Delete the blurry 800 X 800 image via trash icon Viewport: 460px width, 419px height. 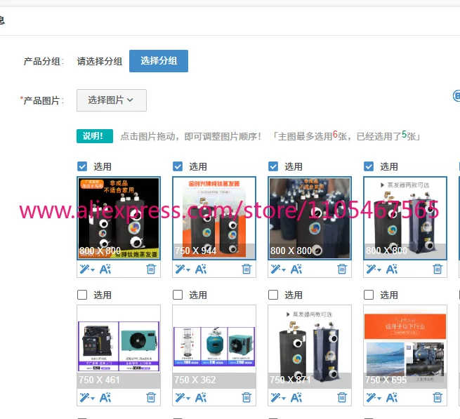point(342,269)
